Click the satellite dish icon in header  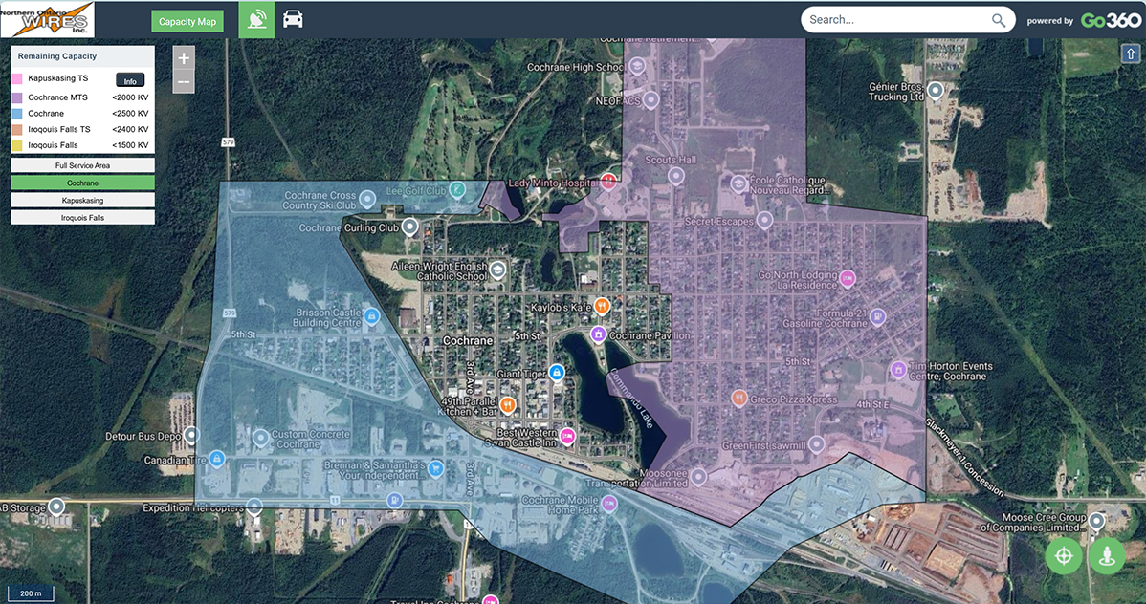(256, 19)
